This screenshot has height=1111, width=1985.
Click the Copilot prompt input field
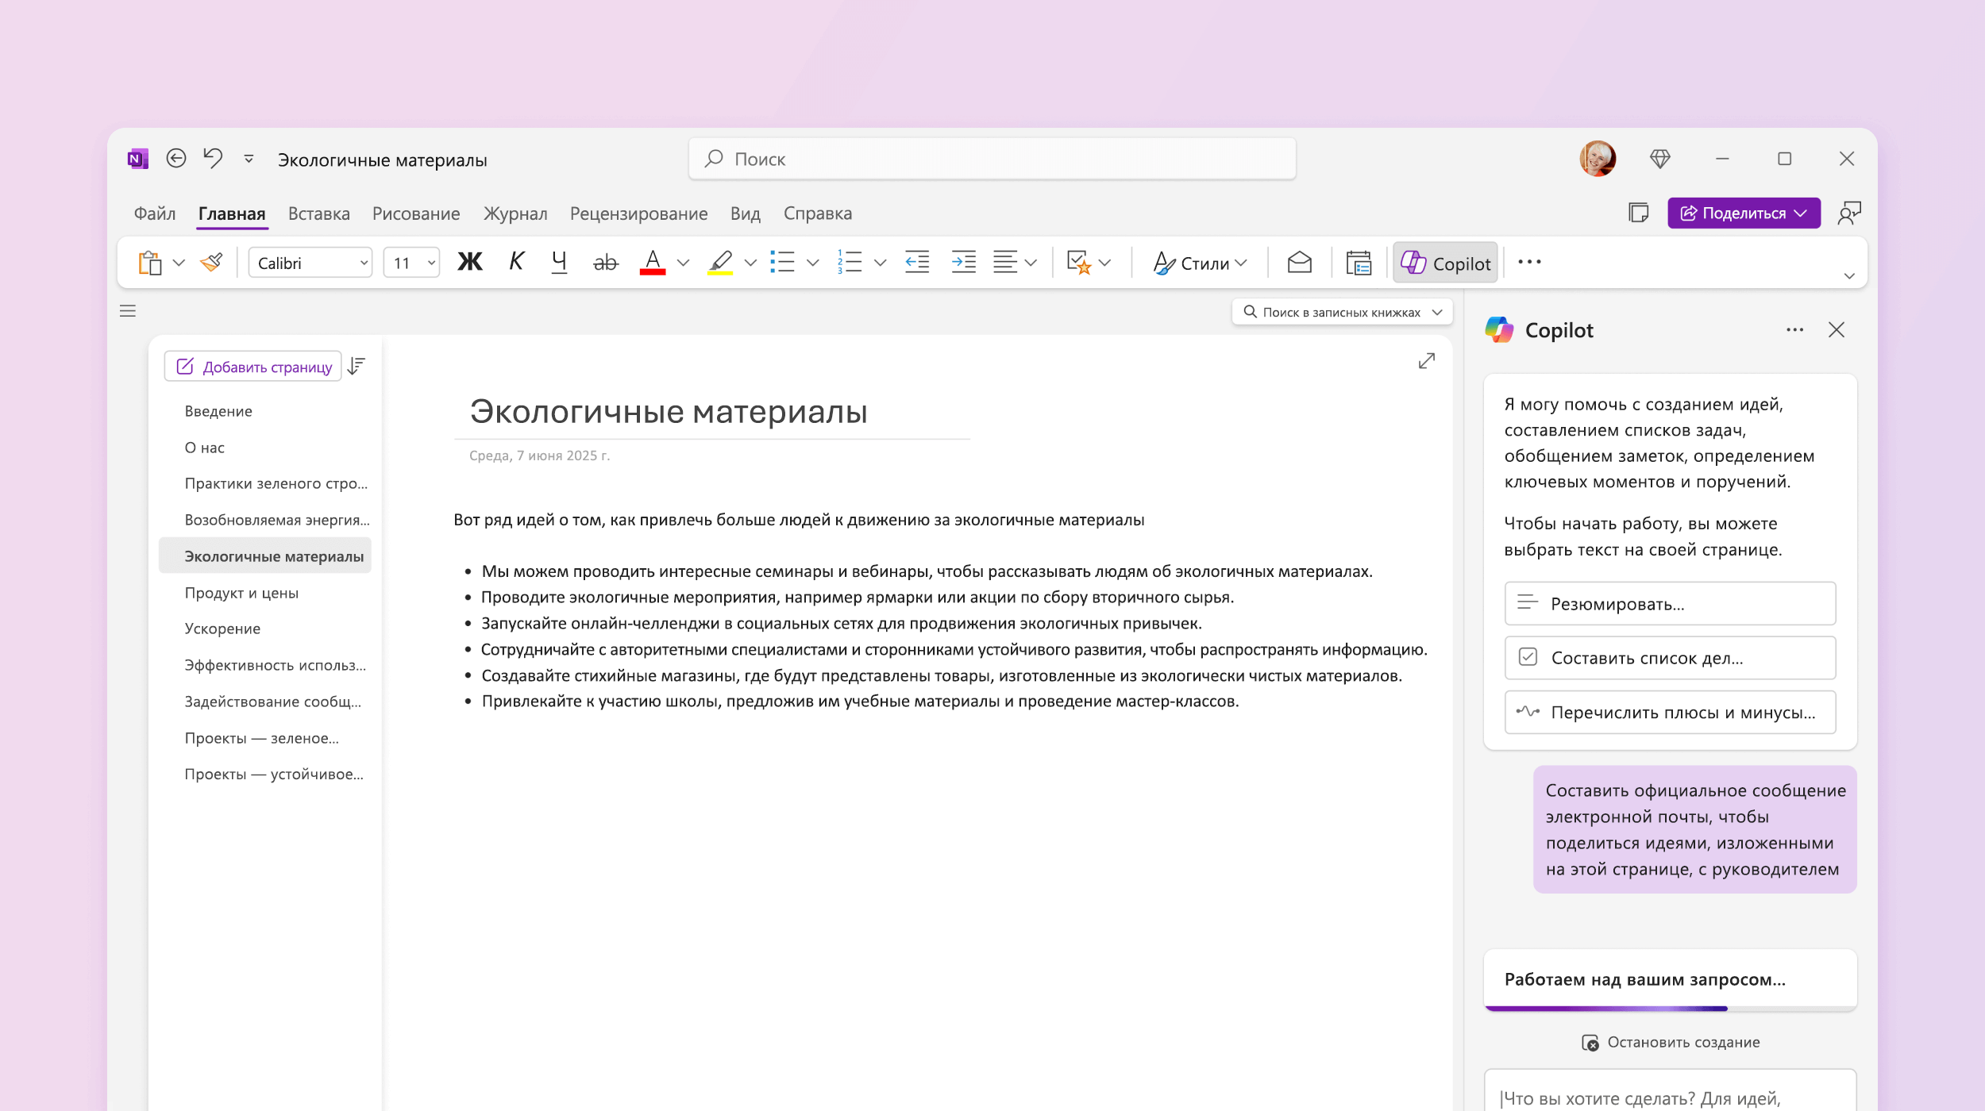1670,1090
